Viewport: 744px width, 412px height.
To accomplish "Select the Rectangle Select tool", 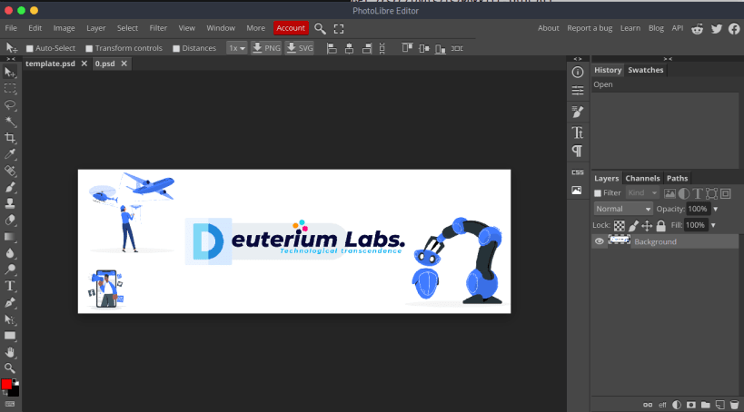I will 10,89.
